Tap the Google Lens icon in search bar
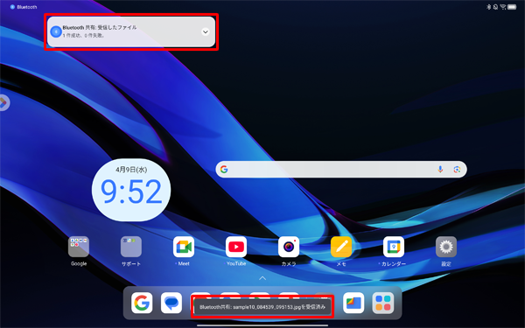The height and width of the screenshot is (328, 525). (x=457, y=170)
